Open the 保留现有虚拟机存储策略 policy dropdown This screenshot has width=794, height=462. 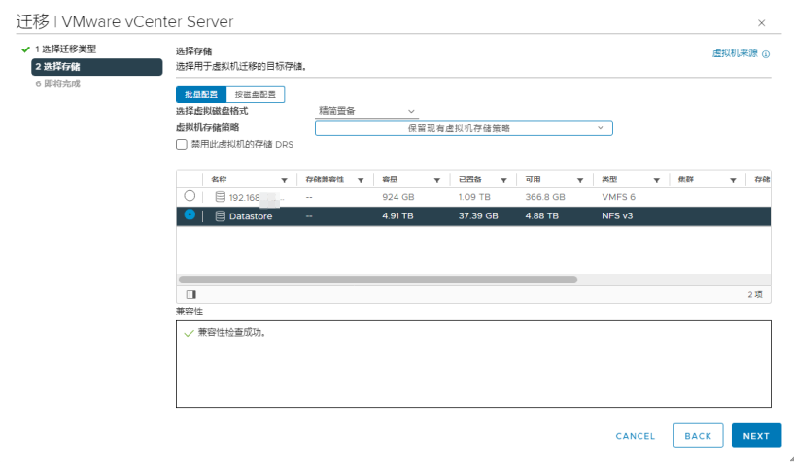point(464,128)
